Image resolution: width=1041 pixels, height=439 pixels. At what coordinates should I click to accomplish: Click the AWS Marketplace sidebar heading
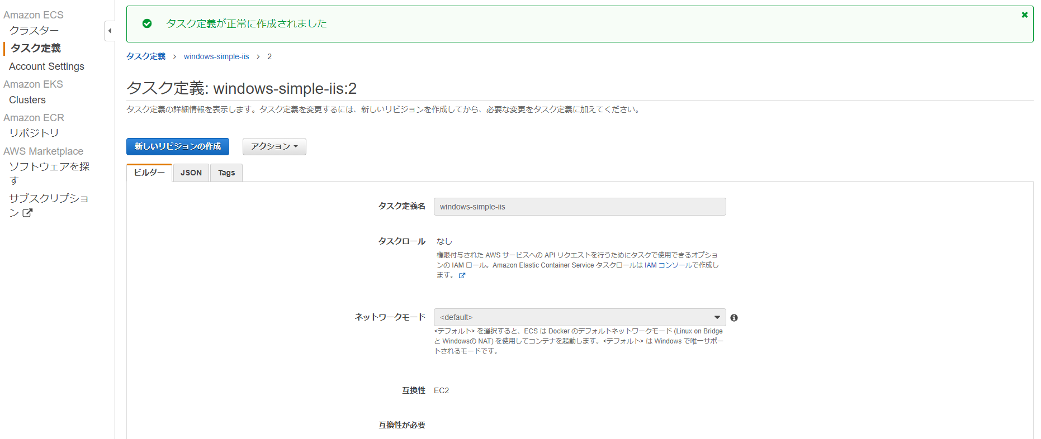(43, 151)
